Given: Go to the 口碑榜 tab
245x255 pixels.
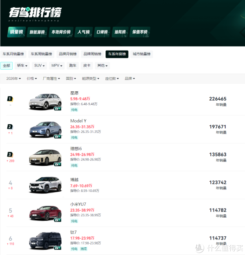Looking at the screenshot, I should pos(102,32).
